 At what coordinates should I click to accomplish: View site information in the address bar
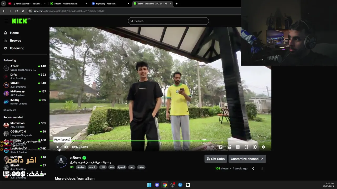(x=30, y=11)
